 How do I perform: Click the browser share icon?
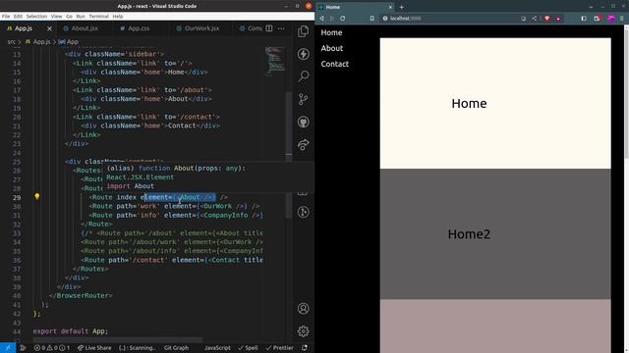point(535,19)
